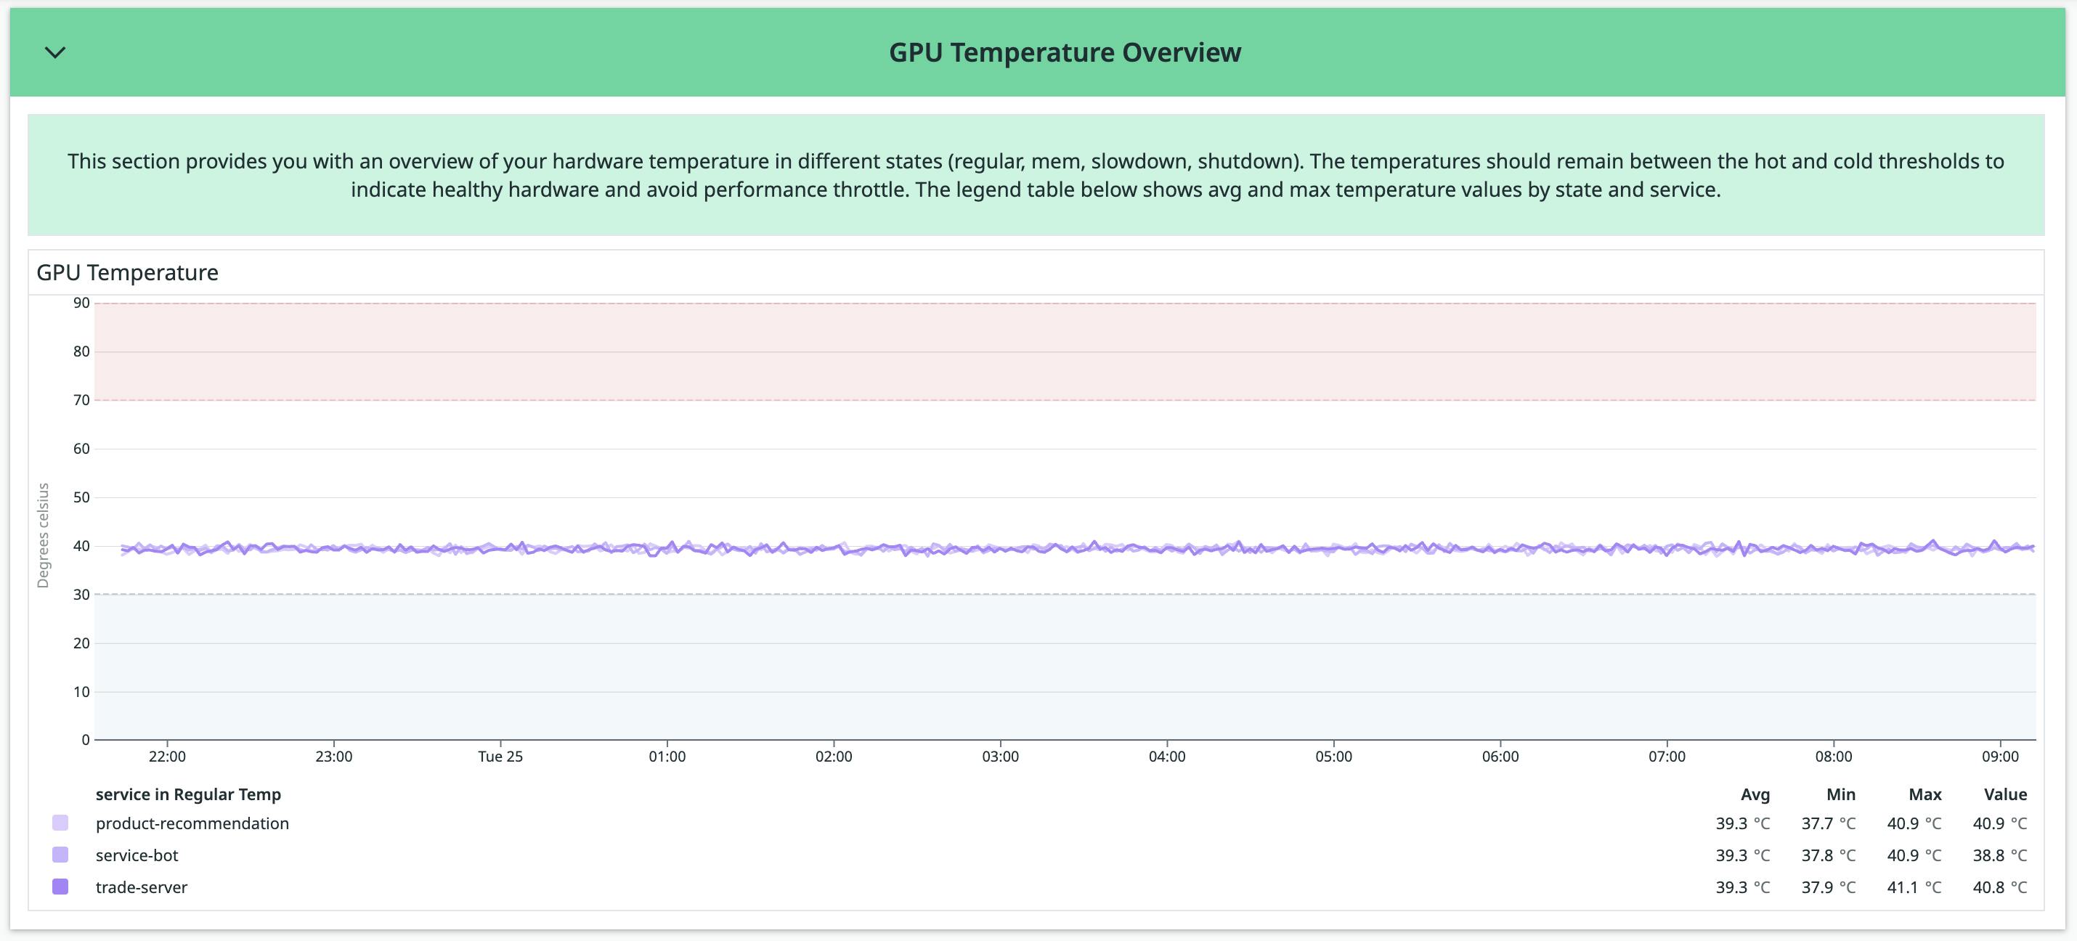Select the GPU Temperature Overview row header

[x=1066, y=52]
